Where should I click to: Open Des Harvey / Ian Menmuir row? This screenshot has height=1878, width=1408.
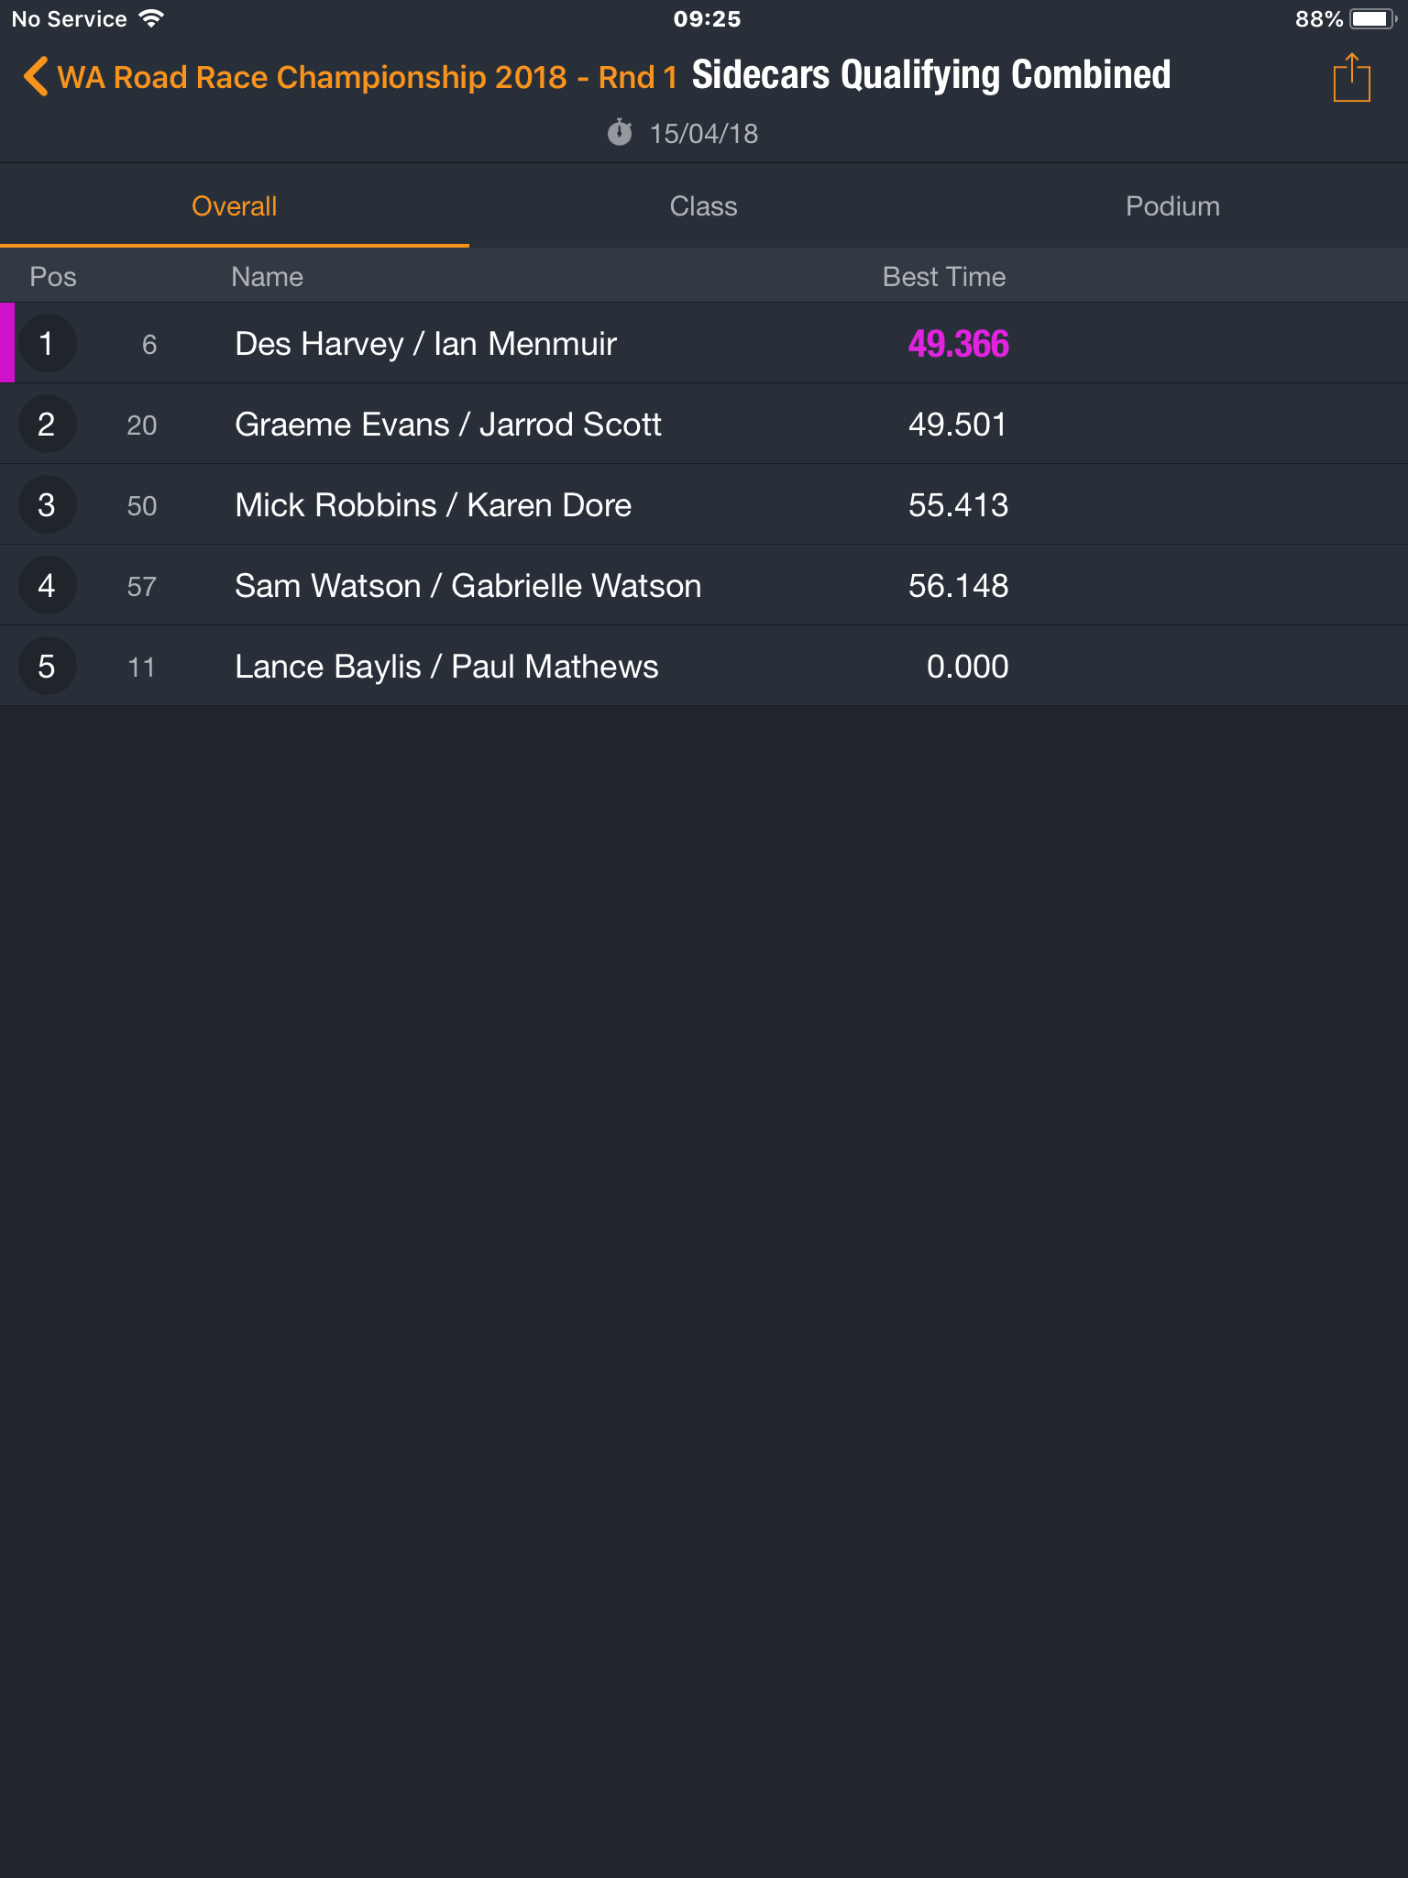pos(704,343)
